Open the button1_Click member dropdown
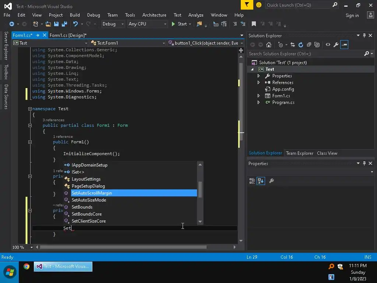 (206, 43)
